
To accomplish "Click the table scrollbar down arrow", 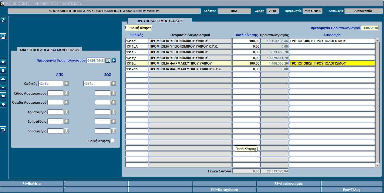I will click(x=377, y=165).
